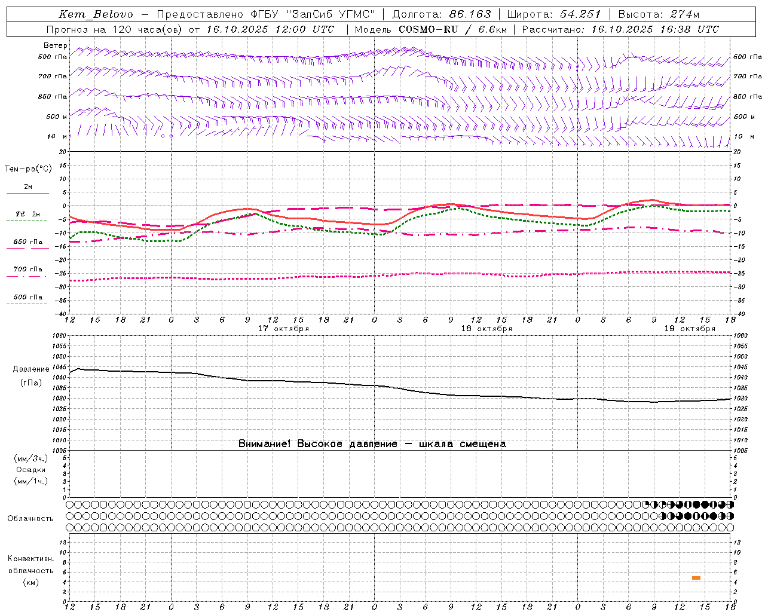Click the station name Kem_Belovo in the header
This screenshot has width=765, height=612.
(96, 14)
